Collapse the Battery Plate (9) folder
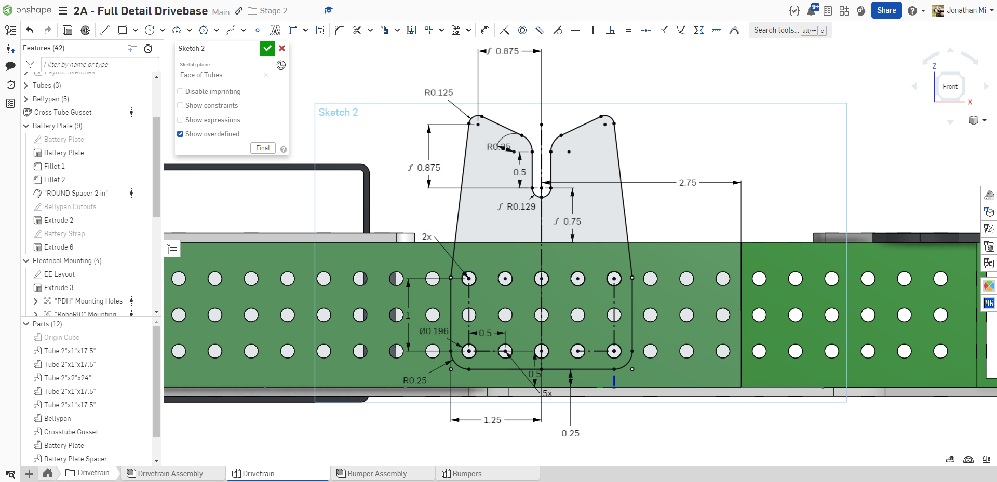 click(26, 126)
